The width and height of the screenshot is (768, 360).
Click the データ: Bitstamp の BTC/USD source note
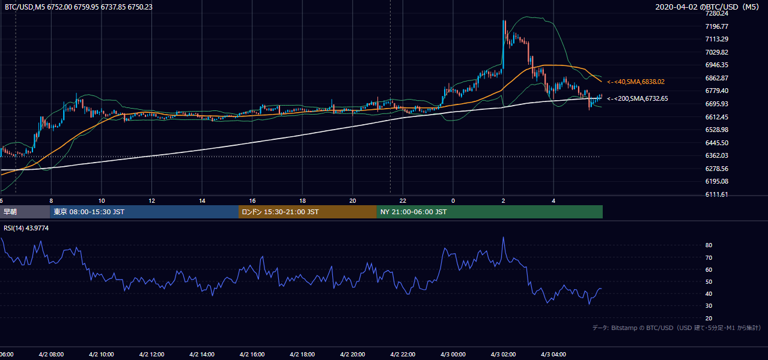677,328
